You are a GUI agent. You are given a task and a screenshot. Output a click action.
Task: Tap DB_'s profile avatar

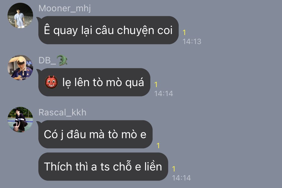coord(20,68)
